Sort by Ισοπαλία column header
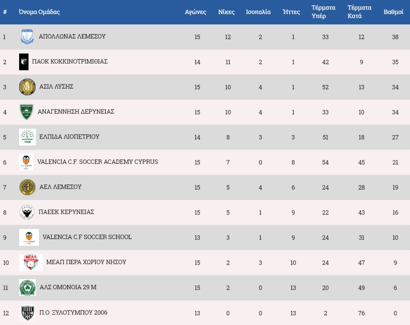The image size is (410, 325). [x=258, y=12]
